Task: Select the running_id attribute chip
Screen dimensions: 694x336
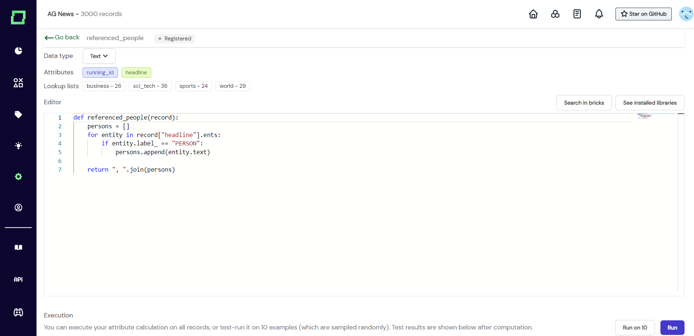Action: [x=100, y=73]
